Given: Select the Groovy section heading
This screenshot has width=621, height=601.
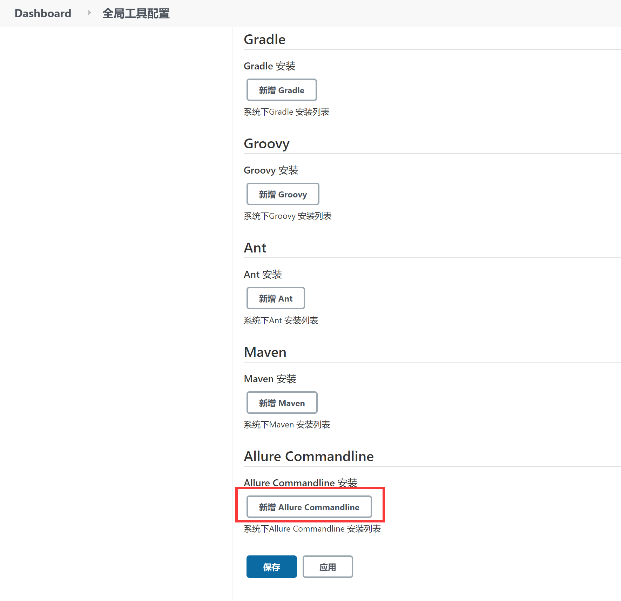Looking at the screenshot, I should (x=266, y=144).
